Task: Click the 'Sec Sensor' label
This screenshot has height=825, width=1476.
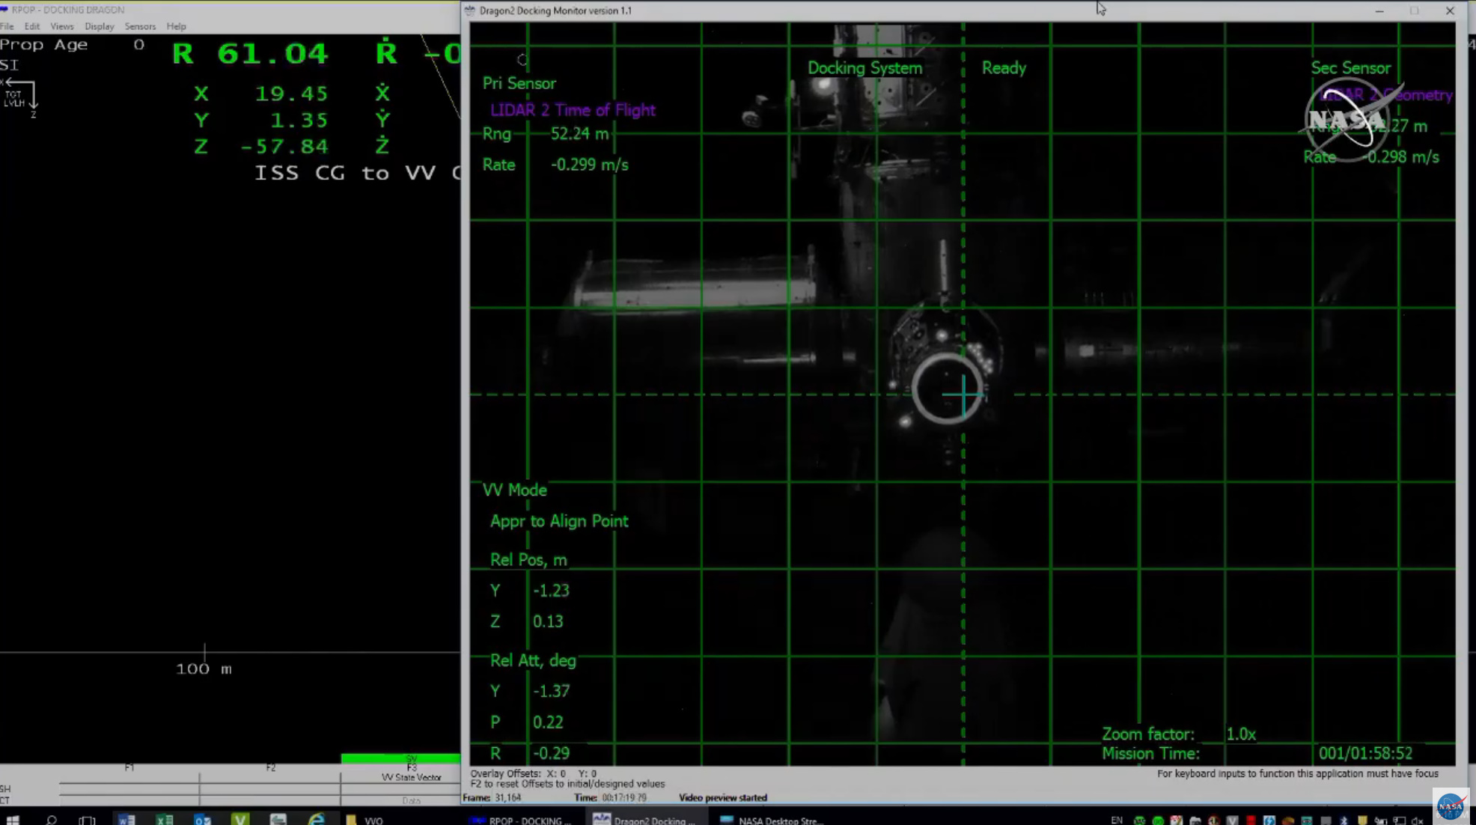Action: [1350, 68]
